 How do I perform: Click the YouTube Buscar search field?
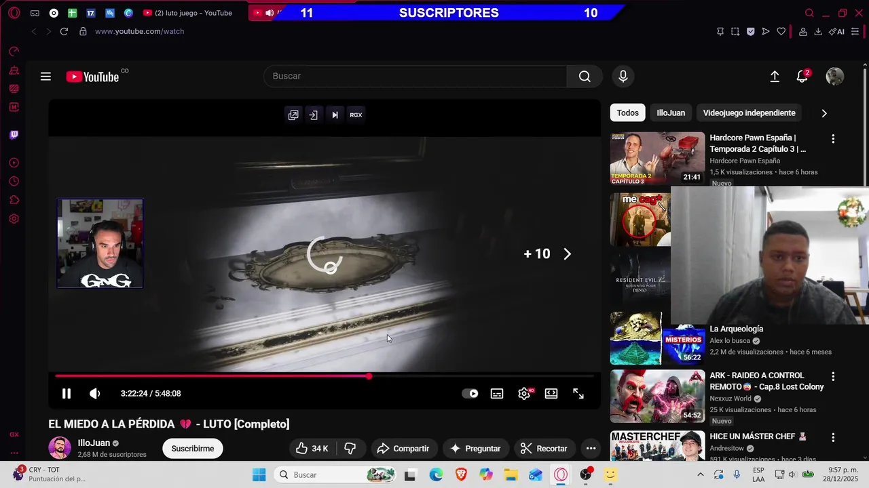tap(415, 77)
